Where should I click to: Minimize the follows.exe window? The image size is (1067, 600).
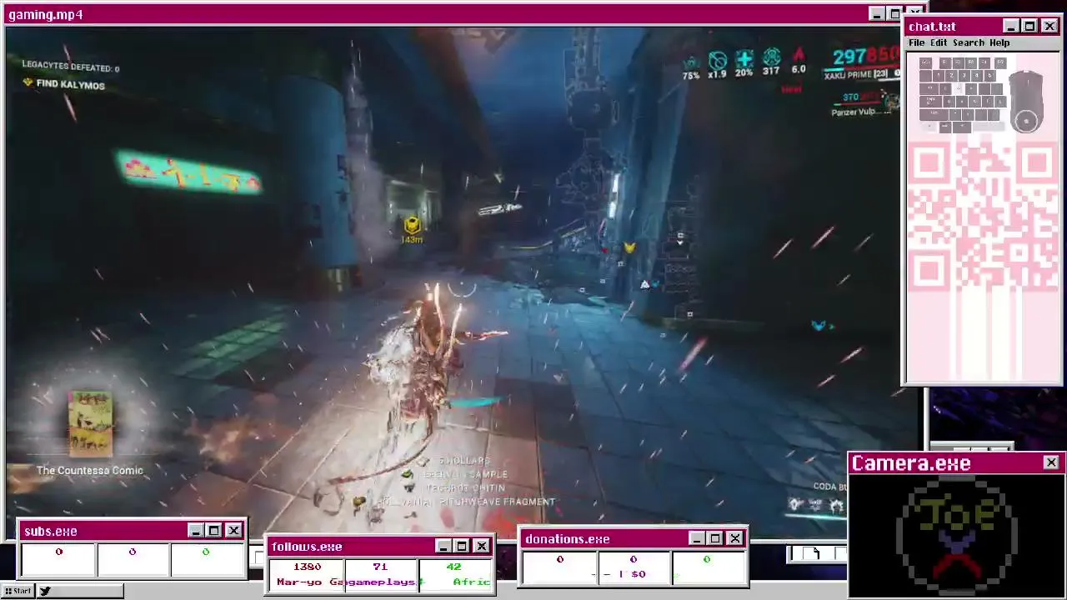443,546
